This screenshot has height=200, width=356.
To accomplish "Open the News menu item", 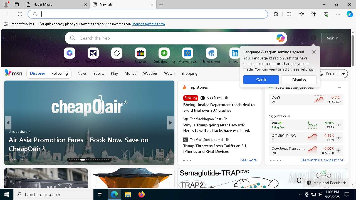I will [x=82, y=73].
